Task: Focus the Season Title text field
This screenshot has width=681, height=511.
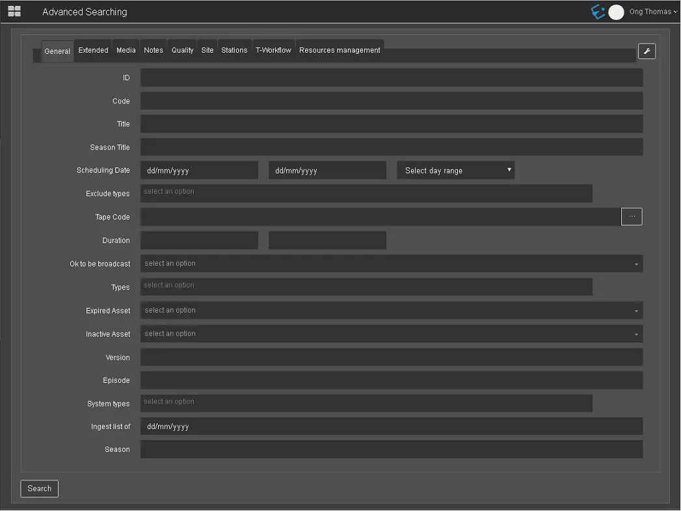Action: click(391, 148)
